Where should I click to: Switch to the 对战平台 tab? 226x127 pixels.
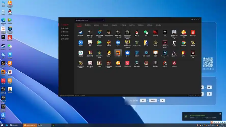[132, 25]
